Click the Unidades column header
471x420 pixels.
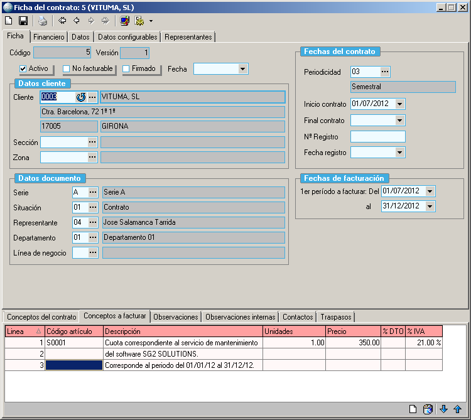pyautogui.click(x=294, y=331)
